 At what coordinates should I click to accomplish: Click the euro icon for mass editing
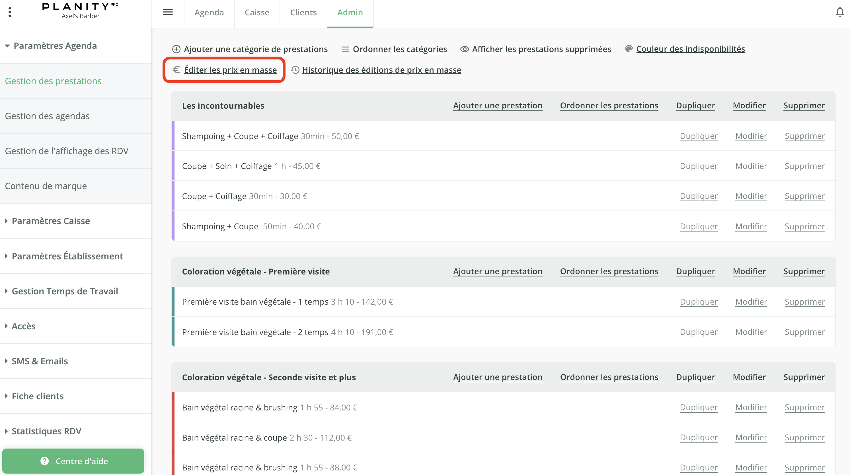point(176,70)
